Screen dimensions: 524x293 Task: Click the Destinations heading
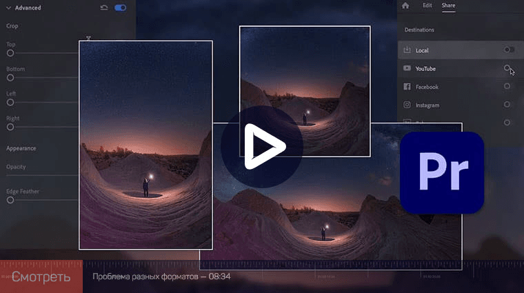[x=419, y=30]
